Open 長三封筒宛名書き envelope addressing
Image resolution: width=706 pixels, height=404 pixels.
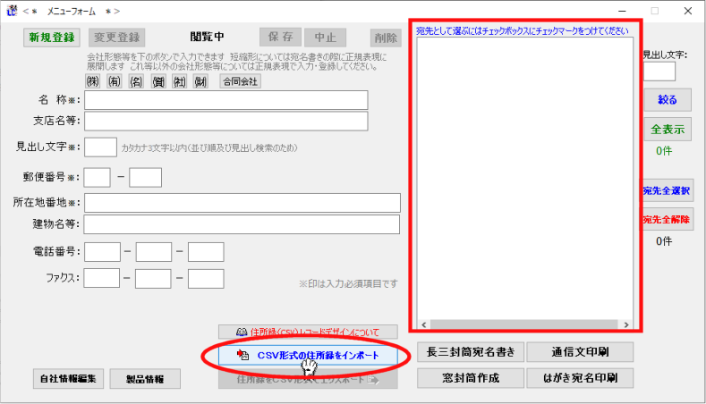point(469,351)
